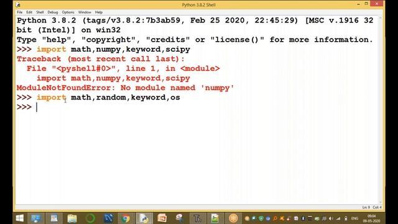Click the orange magnifier tray icon
The width and height of the screenshot is (398, 224).
(275, 218)
